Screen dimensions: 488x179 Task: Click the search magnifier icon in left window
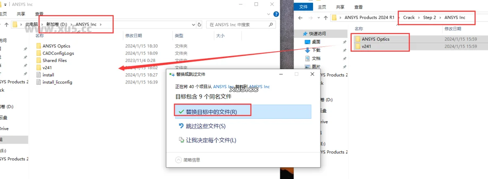[271, 25]
